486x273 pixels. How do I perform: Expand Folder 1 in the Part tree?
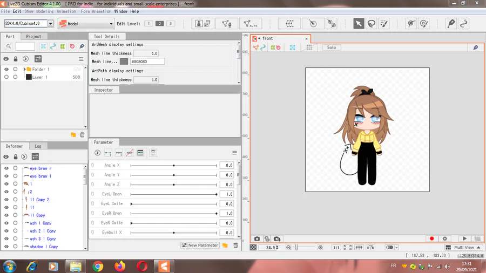(x=24, y=70)
